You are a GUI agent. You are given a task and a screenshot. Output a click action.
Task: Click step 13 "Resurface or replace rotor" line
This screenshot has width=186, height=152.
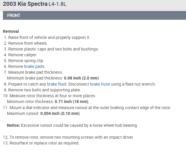pos(44,143)
